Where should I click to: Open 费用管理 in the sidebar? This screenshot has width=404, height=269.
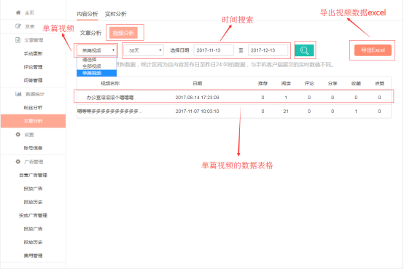[33, 256]
